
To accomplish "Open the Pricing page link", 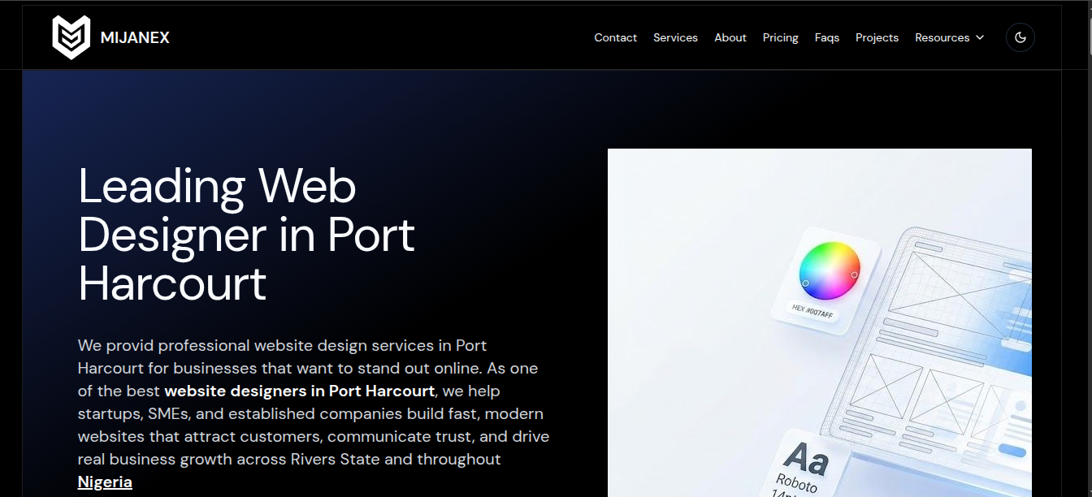I will 780,37.
